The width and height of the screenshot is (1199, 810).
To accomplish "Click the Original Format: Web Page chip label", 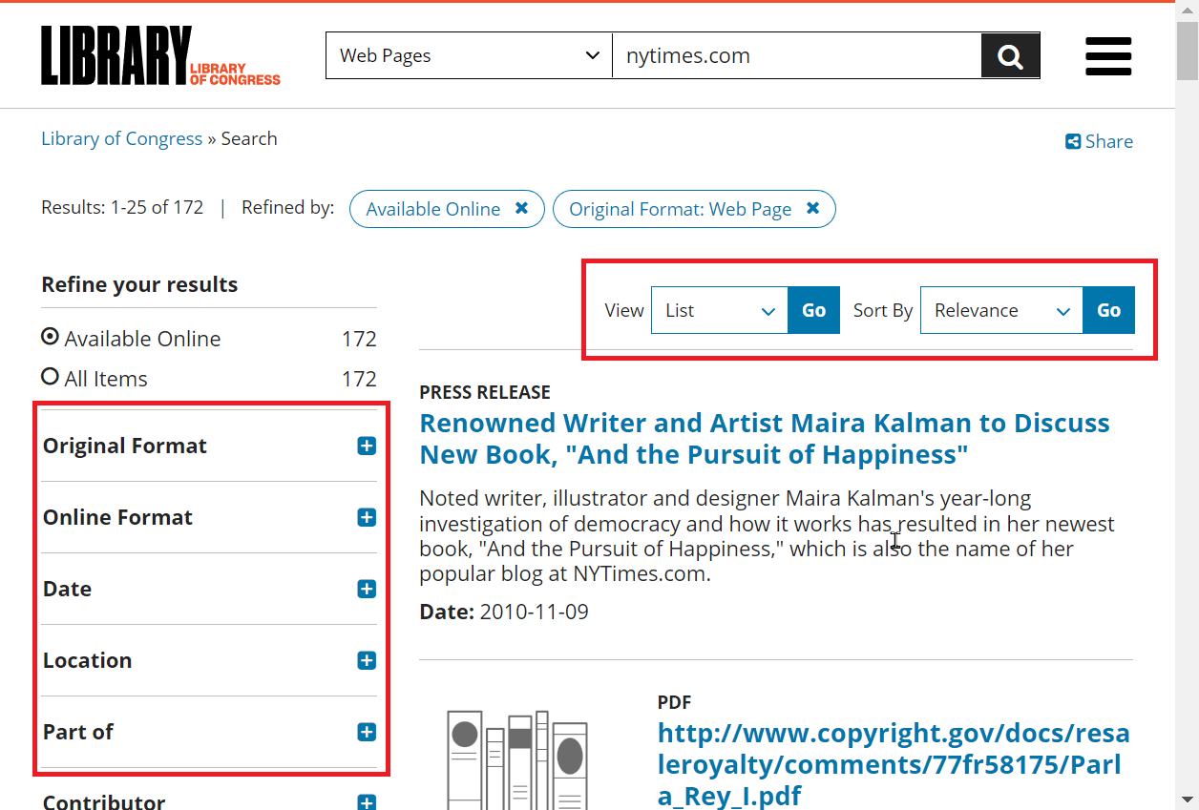I will click(x=681, y=209).
